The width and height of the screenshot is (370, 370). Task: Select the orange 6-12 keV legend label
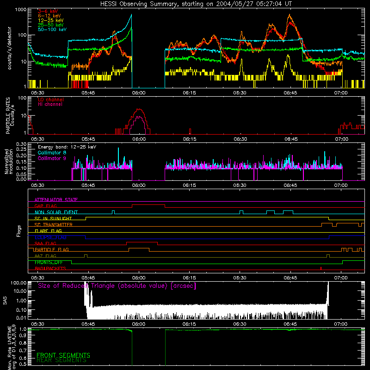[x=49, y=16]
